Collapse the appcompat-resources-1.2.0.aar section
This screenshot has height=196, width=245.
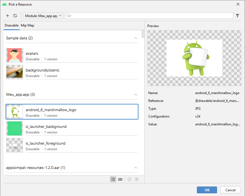point(136,168)
